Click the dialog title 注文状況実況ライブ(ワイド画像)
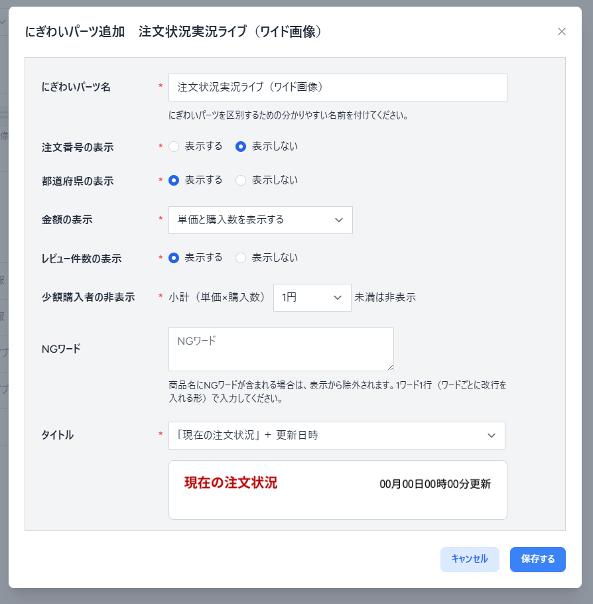The width and height of the screenshot is (593, 604). [x=230, y=32]
